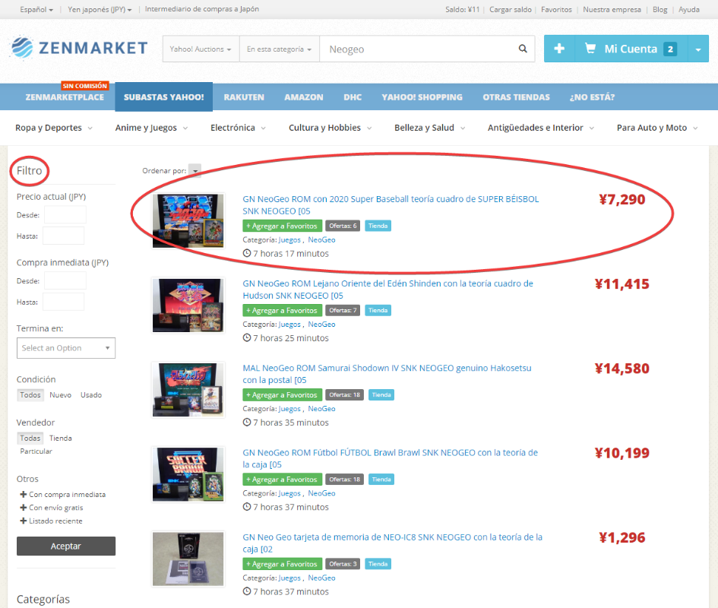This screenshot has height=608, width=718.
Task: Select the Particular vendor option
Action: coord(36,451)
